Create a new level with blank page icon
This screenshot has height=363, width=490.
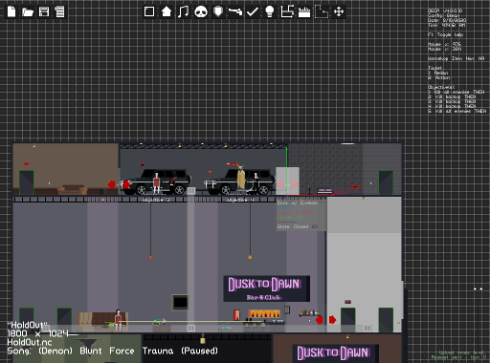[x=11, y=11]
